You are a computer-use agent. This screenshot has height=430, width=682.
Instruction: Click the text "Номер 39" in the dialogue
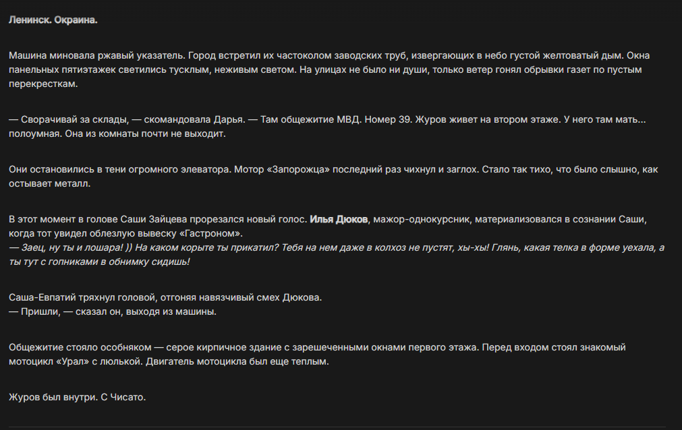[x=387, y=119]
